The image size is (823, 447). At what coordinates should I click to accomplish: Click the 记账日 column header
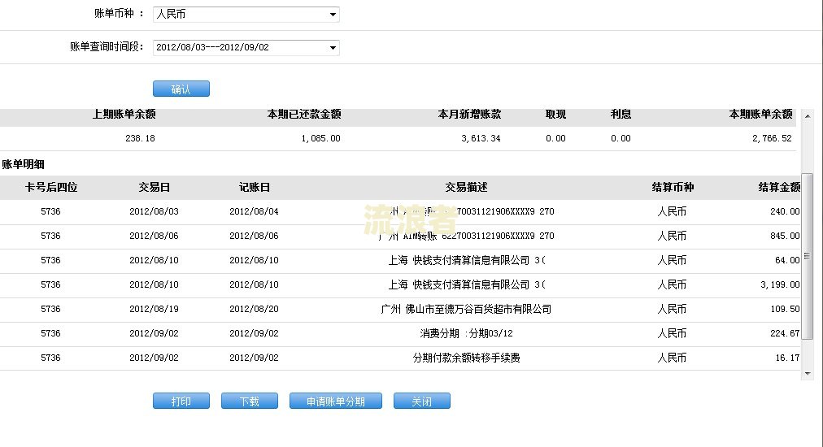click(x=254, y=187)
